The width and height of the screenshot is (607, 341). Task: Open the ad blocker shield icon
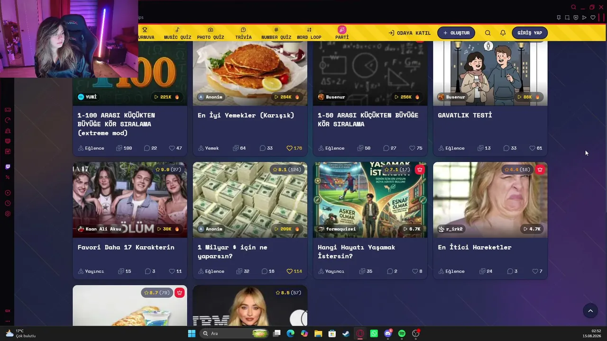[576, 18]
